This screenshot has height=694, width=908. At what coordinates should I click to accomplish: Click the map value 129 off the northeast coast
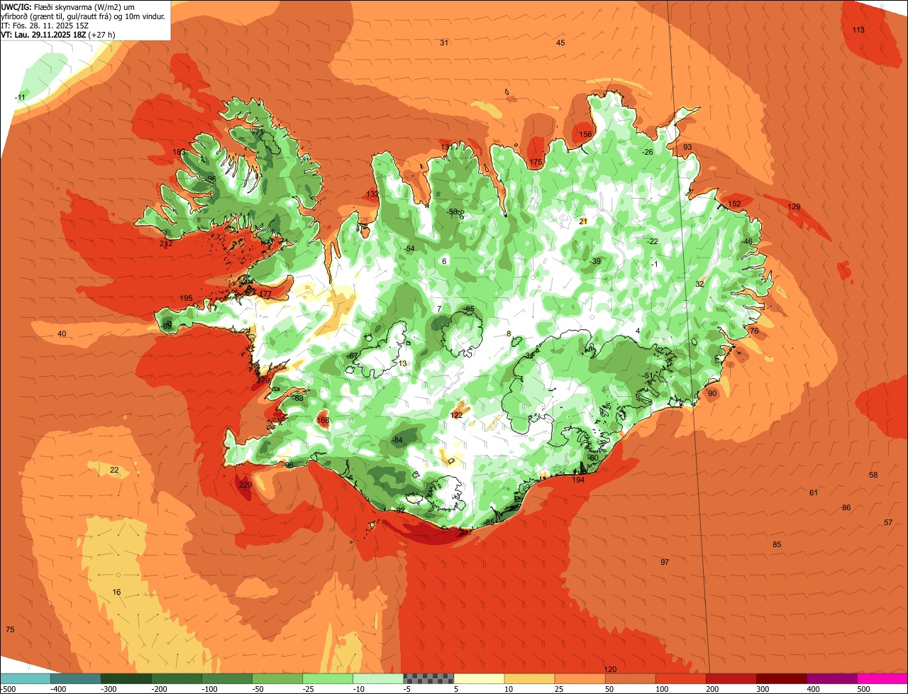(x=794, y=206)
